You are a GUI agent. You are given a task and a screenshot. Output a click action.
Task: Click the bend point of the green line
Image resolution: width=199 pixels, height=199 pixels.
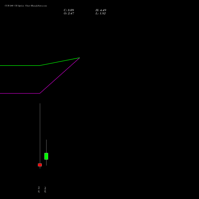[x=40, y=66]
